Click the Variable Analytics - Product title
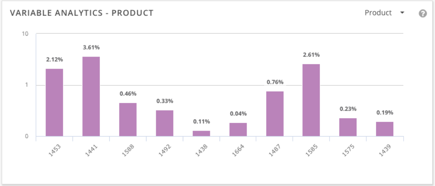This screenshot has height=186, width=435. 82,13
